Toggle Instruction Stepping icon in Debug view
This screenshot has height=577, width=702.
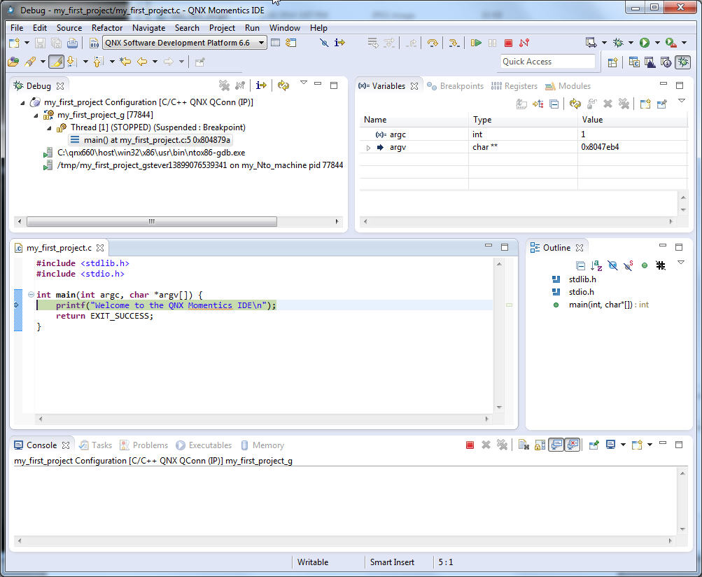pyautogui.click(x=261, y=85)
